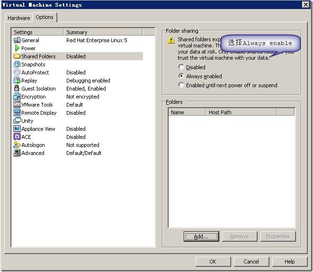The height and width of the screenshot is (272, 313).
Task: Close the Virtual Machine Settings window
Action: tap(305, 4)
